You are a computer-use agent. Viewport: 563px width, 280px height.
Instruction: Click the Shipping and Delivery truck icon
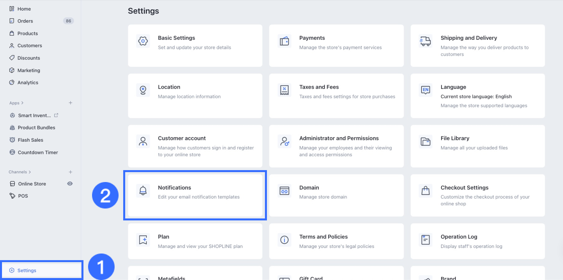[x=426, y=41]
